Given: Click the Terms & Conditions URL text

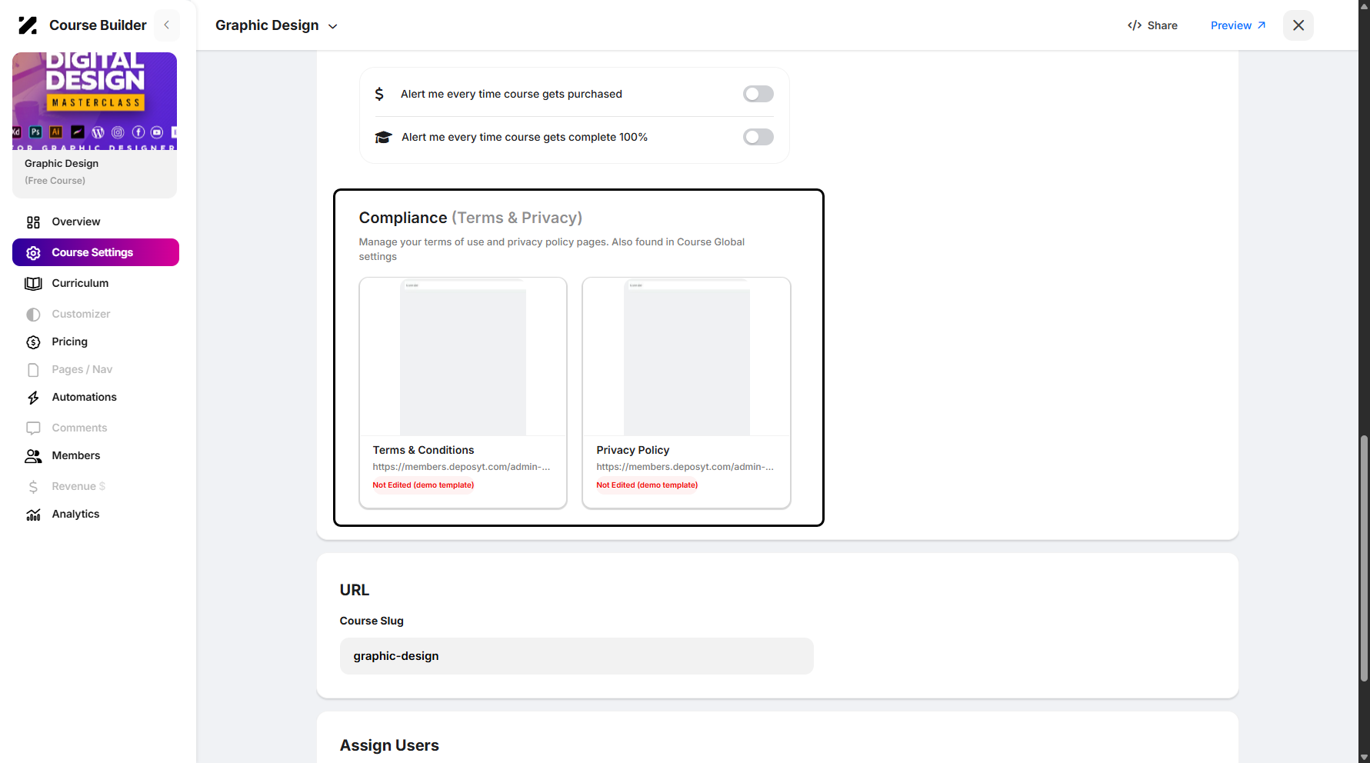Looking at the screenshot, I should coord(462,467).
